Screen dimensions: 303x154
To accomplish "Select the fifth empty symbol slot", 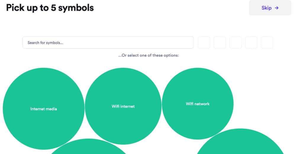I will (267, 43).
